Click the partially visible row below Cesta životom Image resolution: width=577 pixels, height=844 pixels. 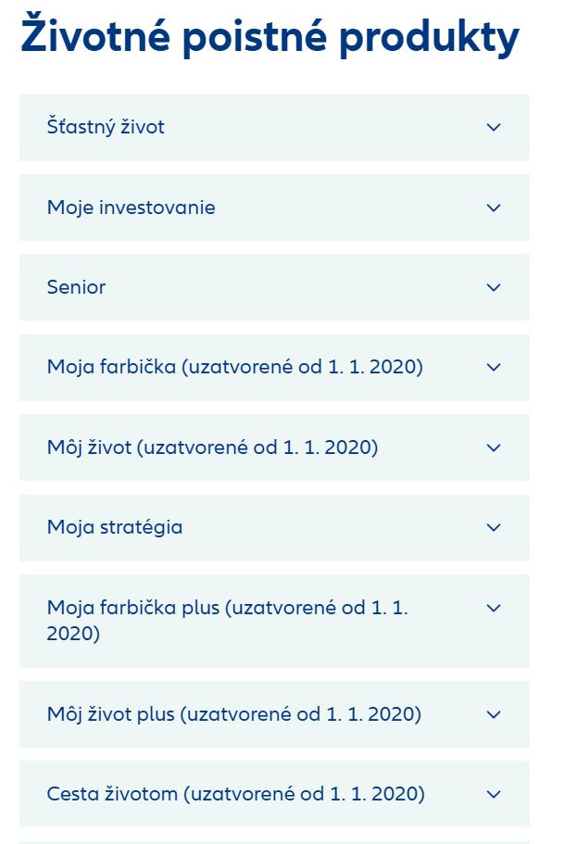(x=274, y=841)
